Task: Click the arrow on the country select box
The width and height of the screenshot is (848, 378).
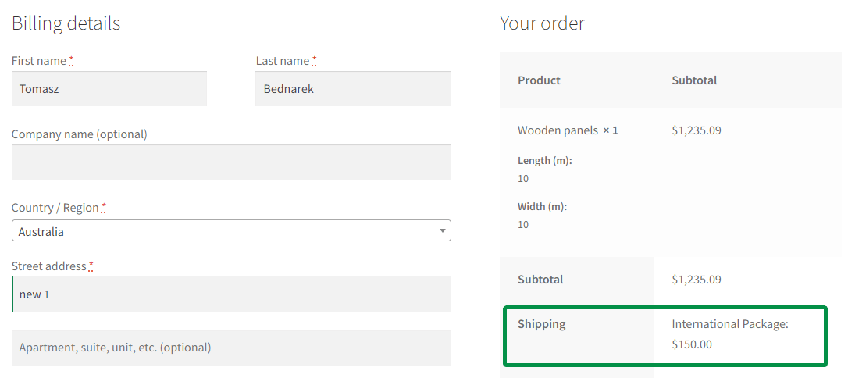Action: tap(442, 231)
